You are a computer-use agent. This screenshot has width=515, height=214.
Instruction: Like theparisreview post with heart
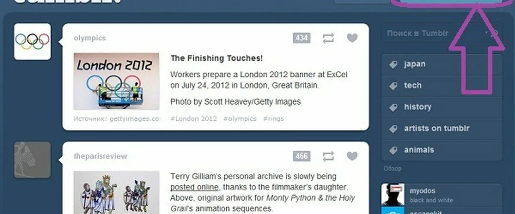point(352,156)
